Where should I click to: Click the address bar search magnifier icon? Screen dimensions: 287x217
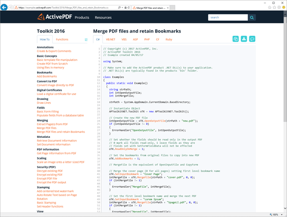(119, 8)
